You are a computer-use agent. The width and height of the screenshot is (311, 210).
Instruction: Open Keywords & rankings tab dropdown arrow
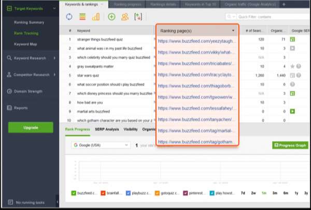pos(102,4)
